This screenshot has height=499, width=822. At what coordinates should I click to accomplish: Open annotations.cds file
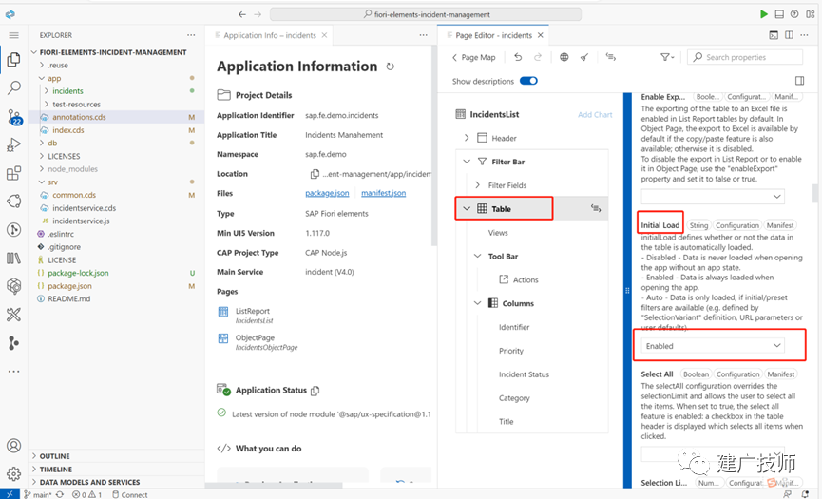pos(79,117)
